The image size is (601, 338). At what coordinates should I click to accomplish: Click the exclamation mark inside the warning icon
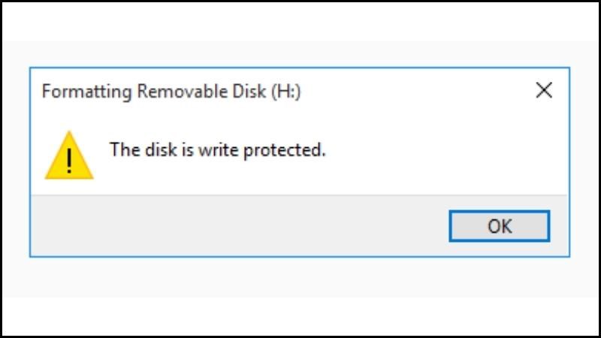[x=69, y=160]
